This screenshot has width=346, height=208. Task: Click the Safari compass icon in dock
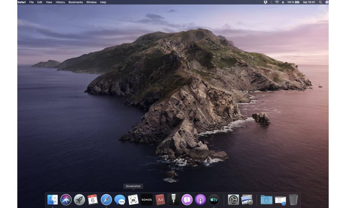point(106,200)
